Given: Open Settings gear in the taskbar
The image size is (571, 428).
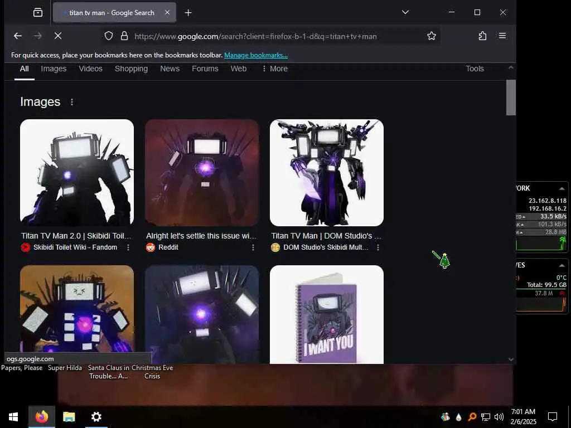Looking at the screenshot, I should pos(96,417).
